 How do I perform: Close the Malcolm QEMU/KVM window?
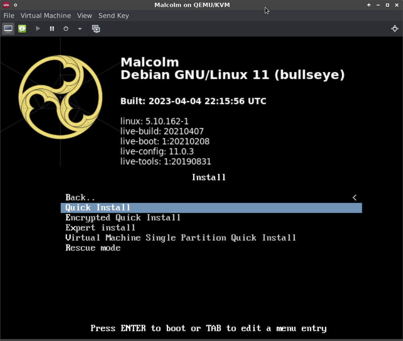tap(396, 5)
